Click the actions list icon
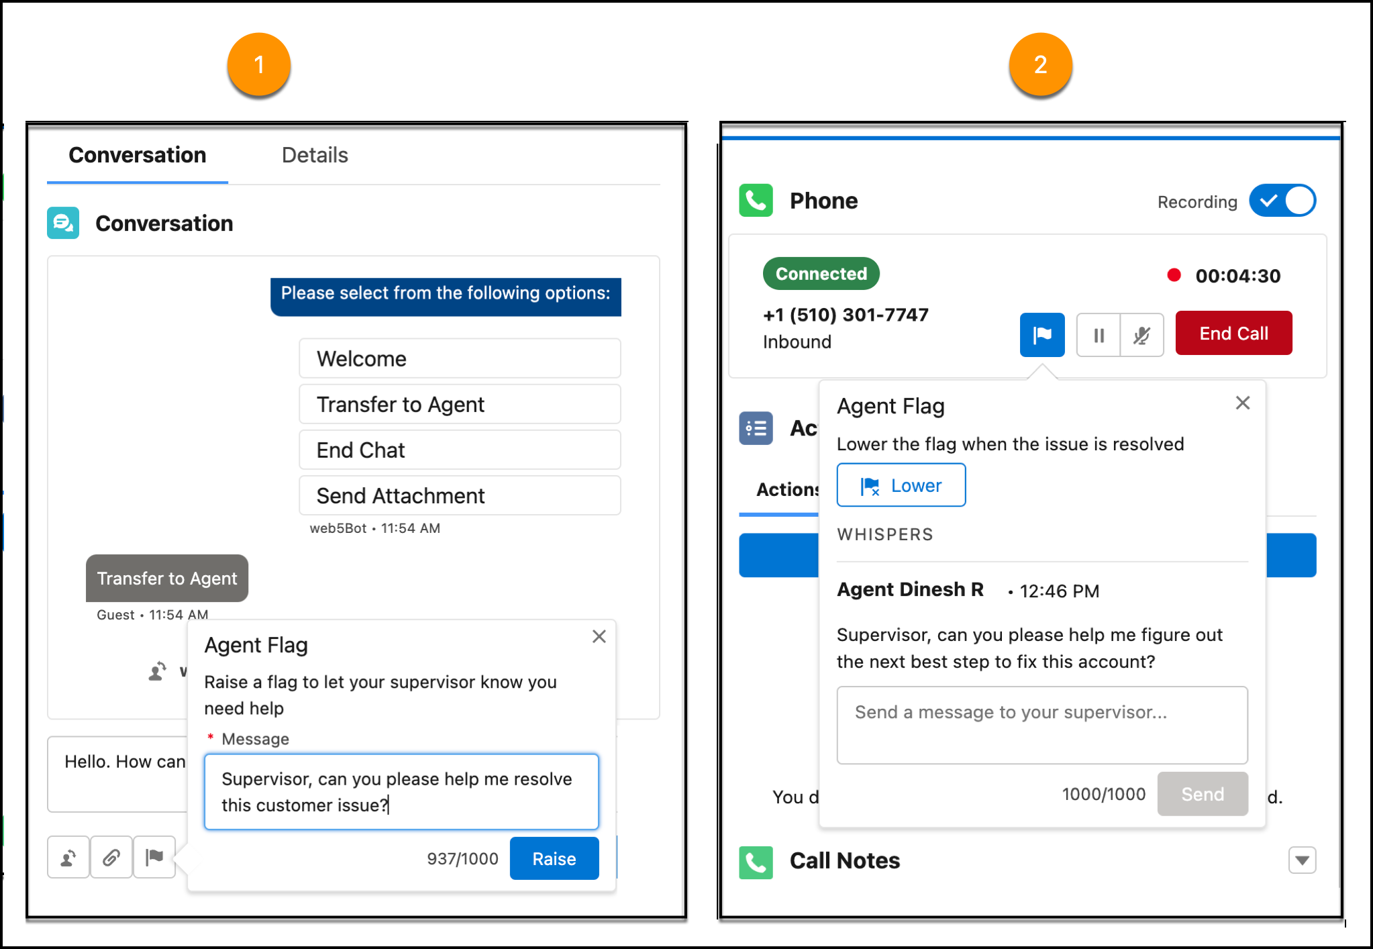Viewport: 1373px width, 949px height. coord(756,428)
